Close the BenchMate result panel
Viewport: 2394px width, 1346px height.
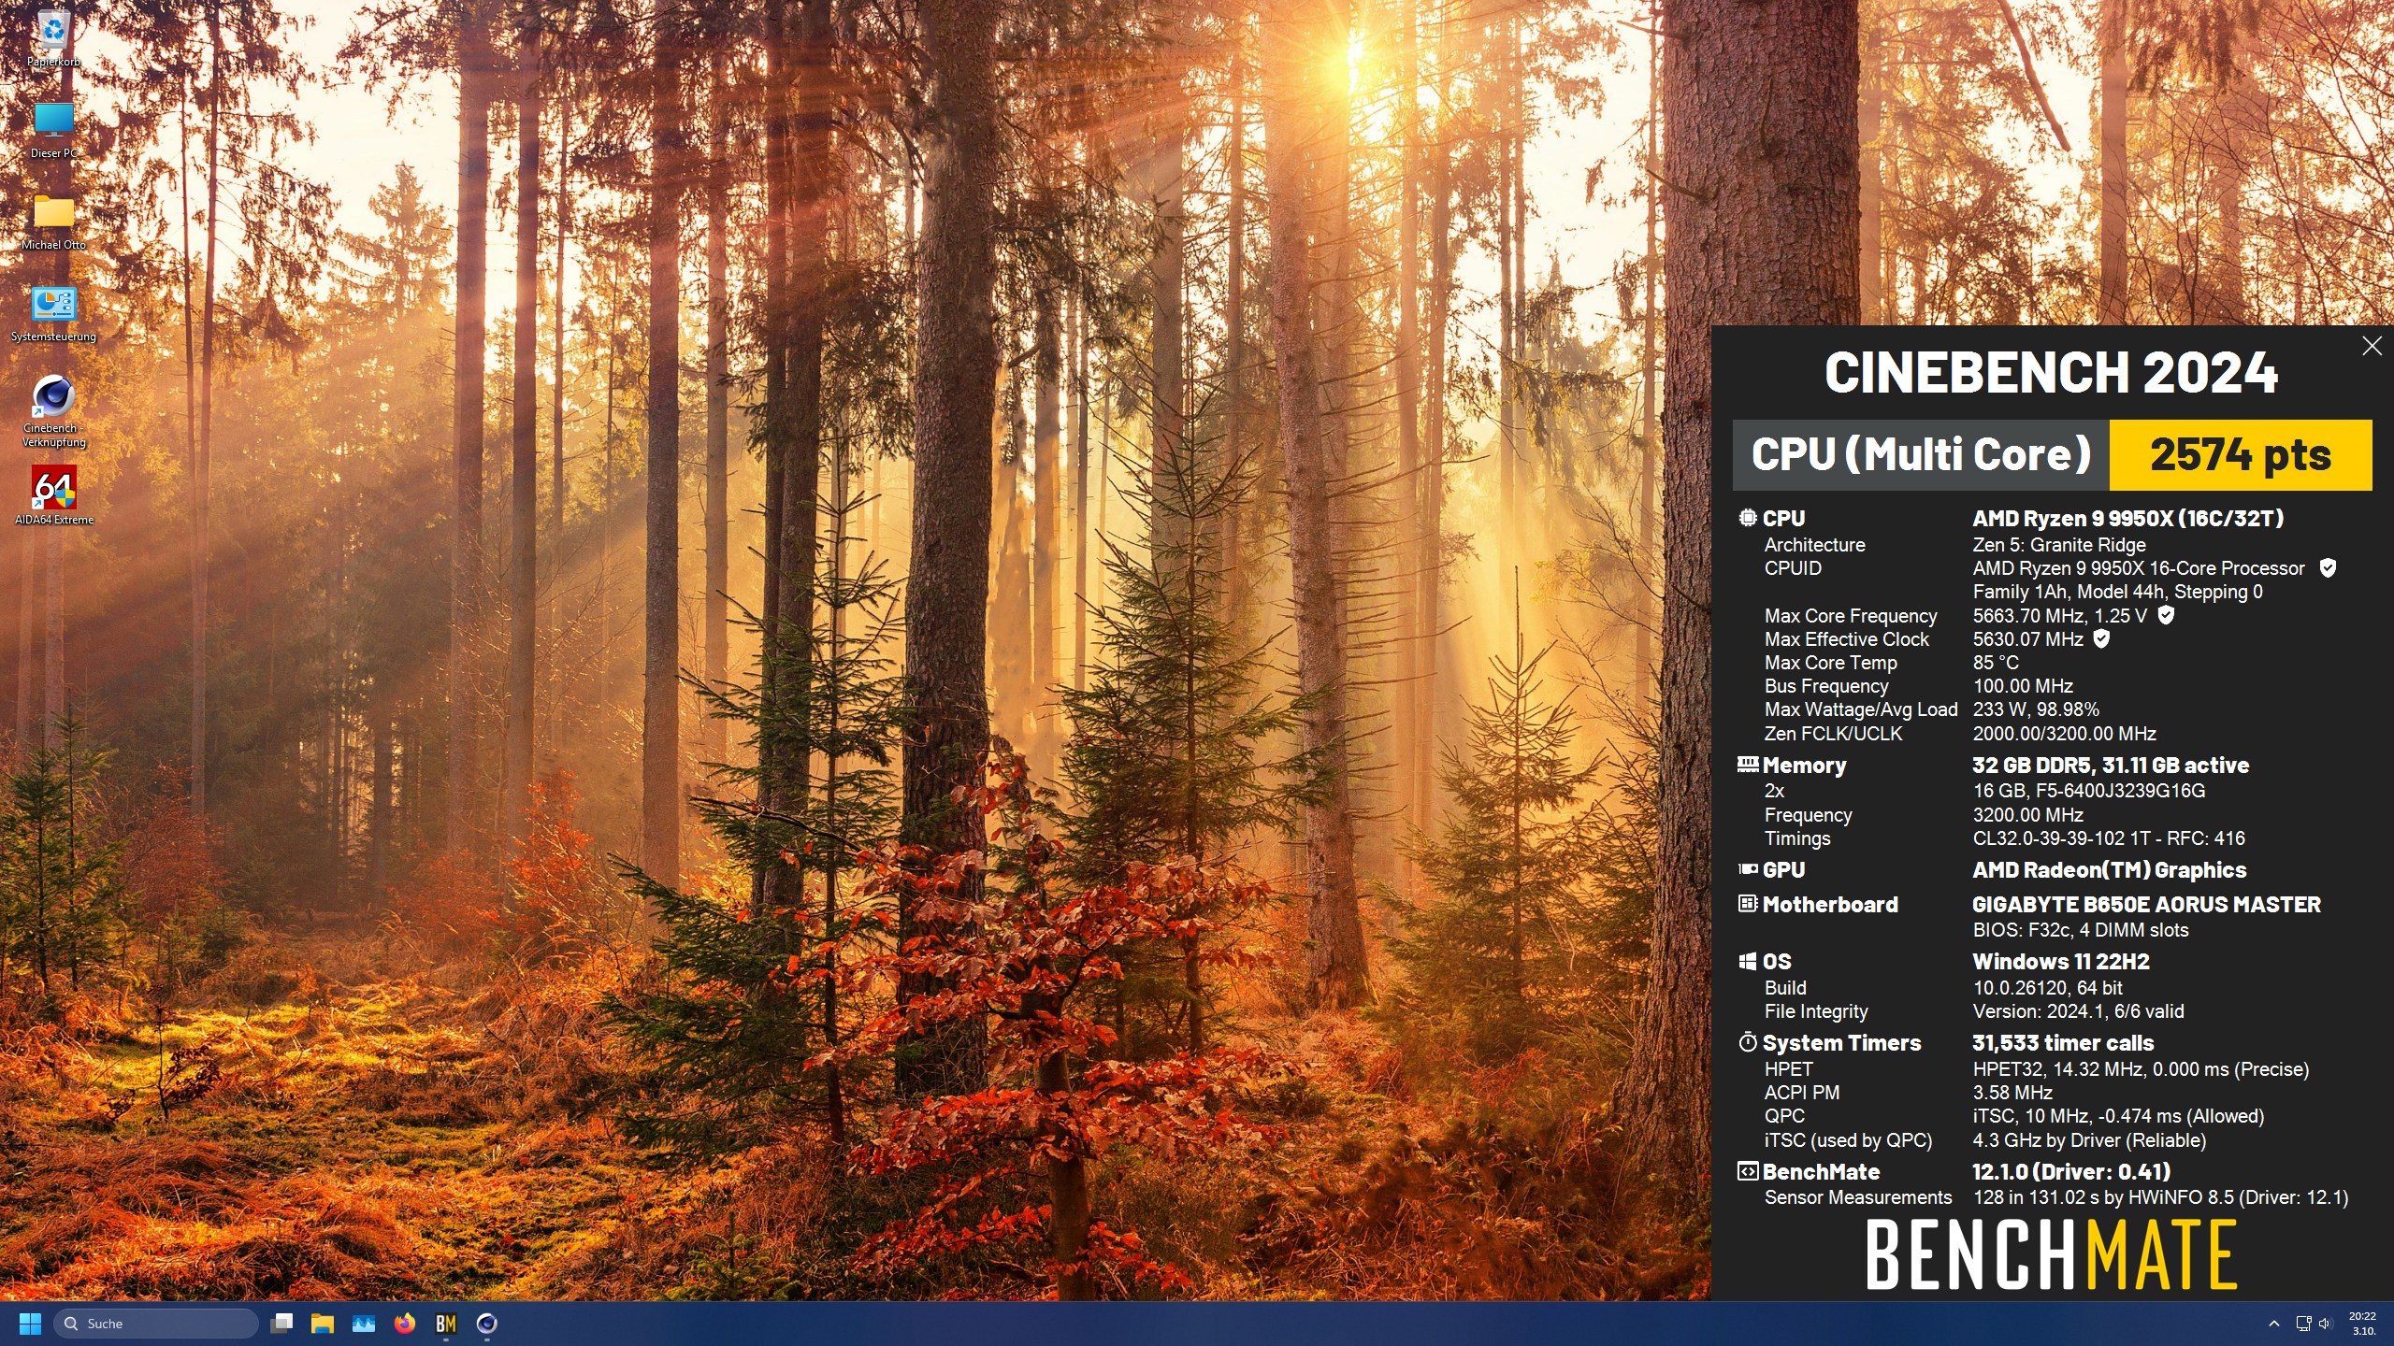click(x=2372, y=346)
